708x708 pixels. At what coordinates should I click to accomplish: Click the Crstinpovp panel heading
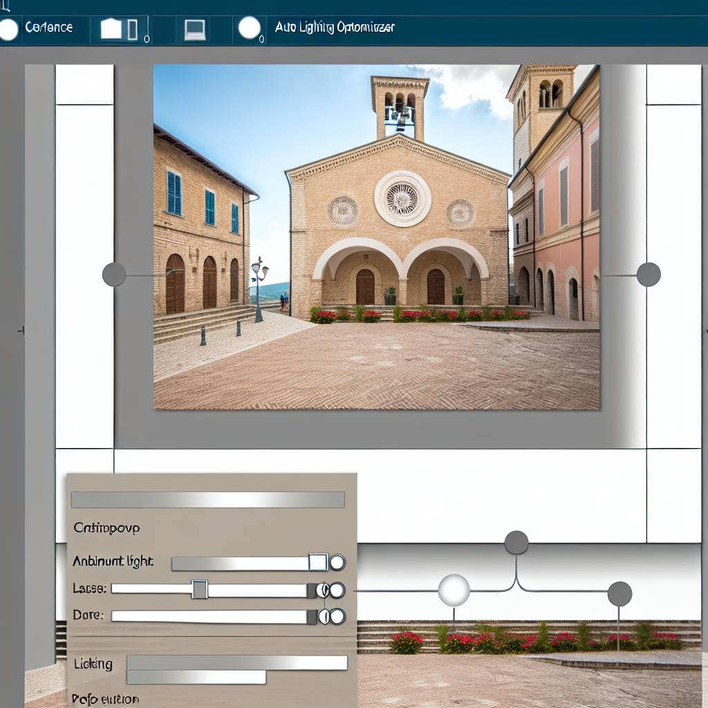(106, 528)
